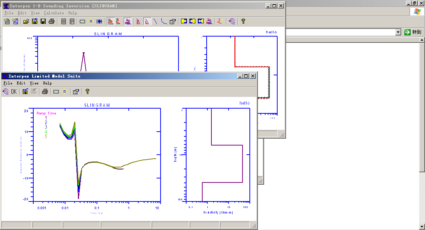This screenshot has width=425, height=230.
Task: Open the File menu in Model Suite window
Action: (8, 83)
